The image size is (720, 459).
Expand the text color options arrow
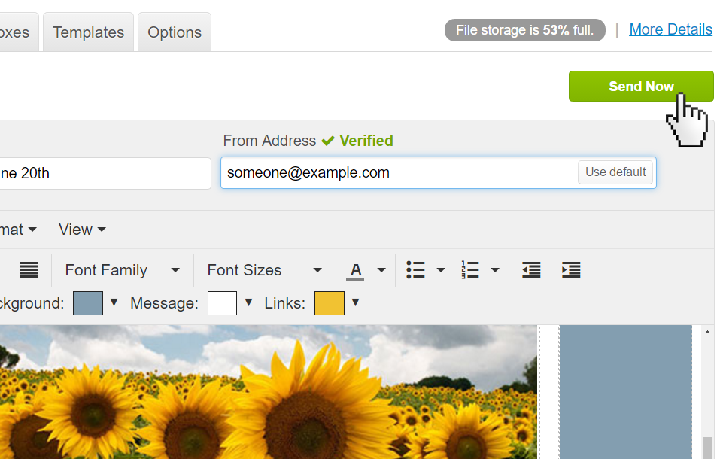tap(381, 270)
